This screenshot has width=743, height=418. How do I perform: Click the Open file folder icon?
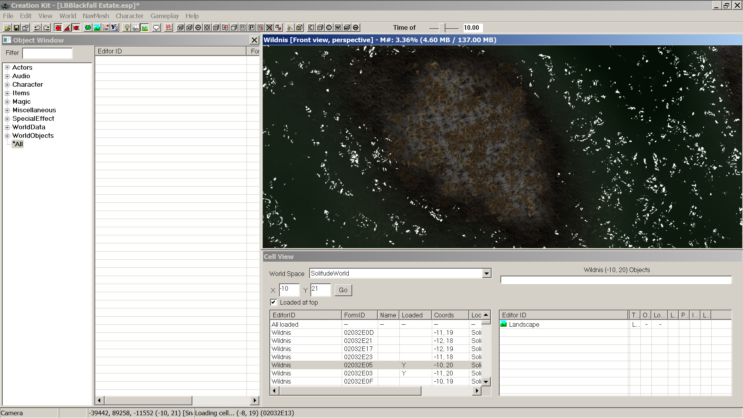(x=7, y=27)
